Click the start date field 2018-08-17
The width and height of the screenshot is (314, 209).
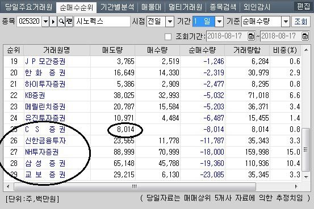(227, 36)
